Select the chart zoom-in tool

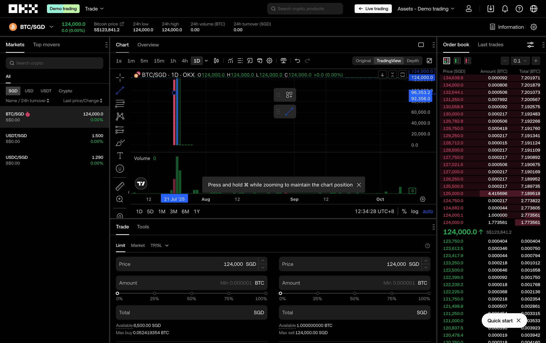pyautogui.click(x=120, y=199)
